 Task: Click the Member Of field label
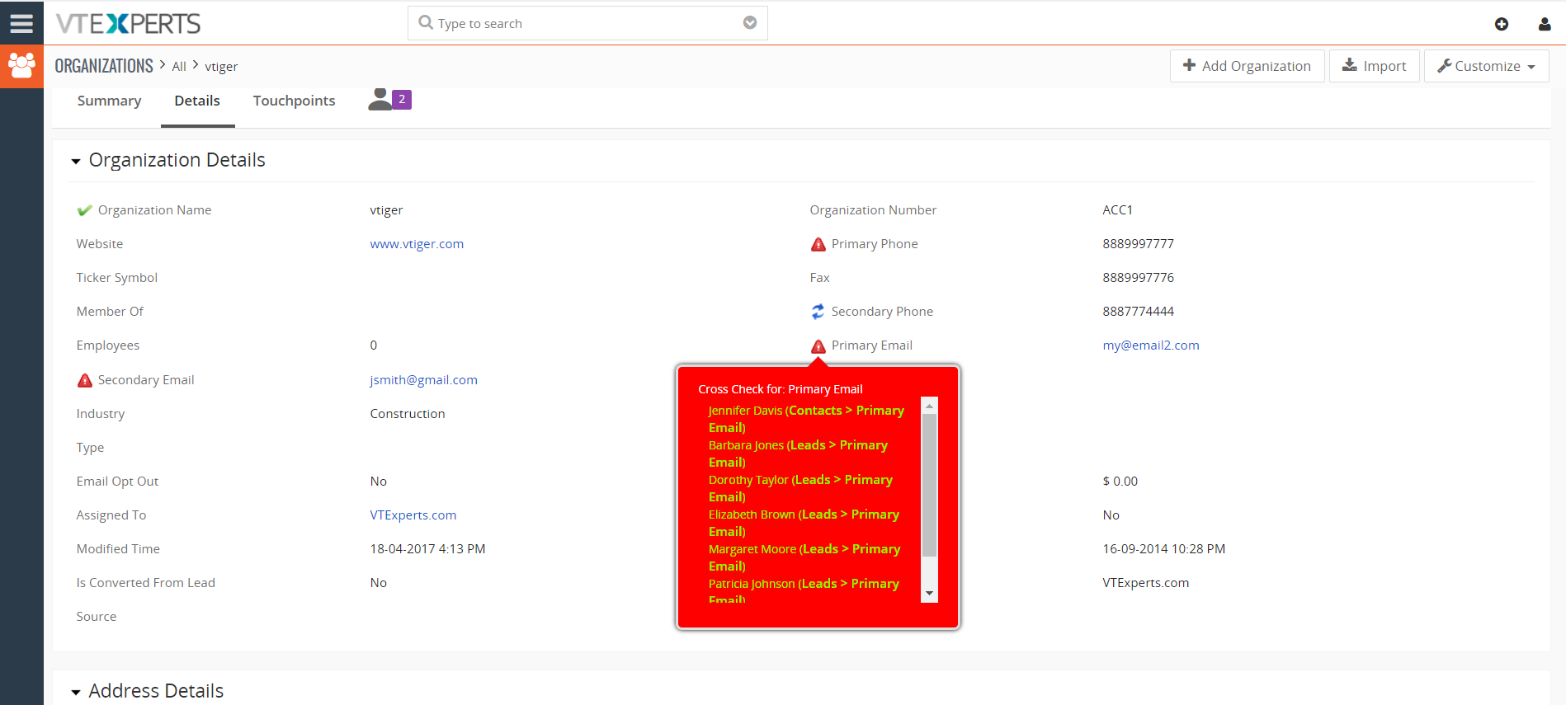tap(110, 312)
